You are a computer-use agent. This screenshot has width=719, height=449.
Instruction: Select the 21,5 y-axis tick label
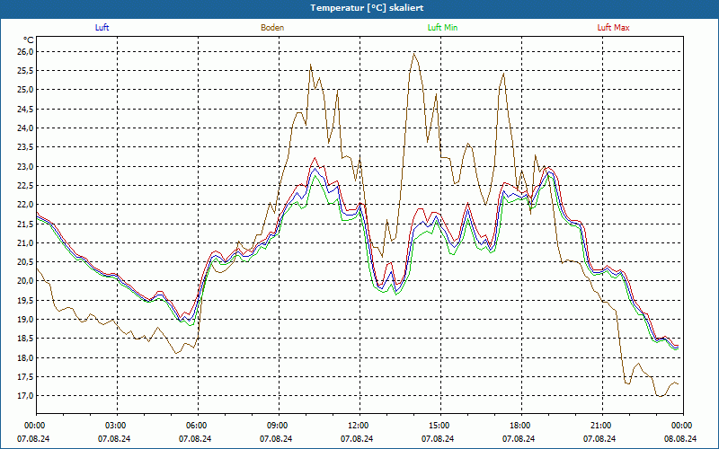point(24,224)
